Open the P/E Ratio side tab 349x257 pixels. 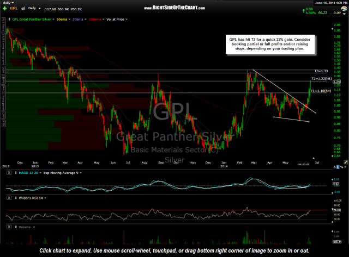click(3, 26)
